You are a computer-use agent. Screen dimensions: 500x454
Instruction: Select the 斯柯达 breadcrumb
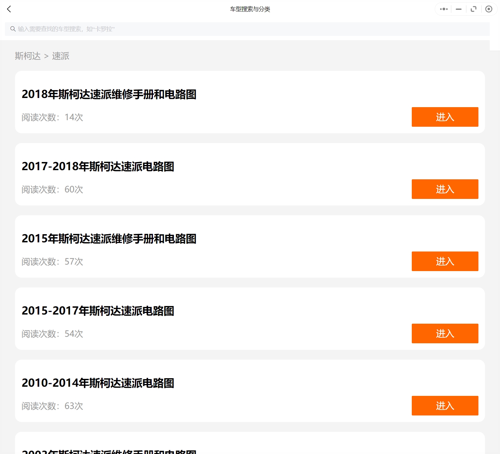pyautogui.click(x=27, y=56)
